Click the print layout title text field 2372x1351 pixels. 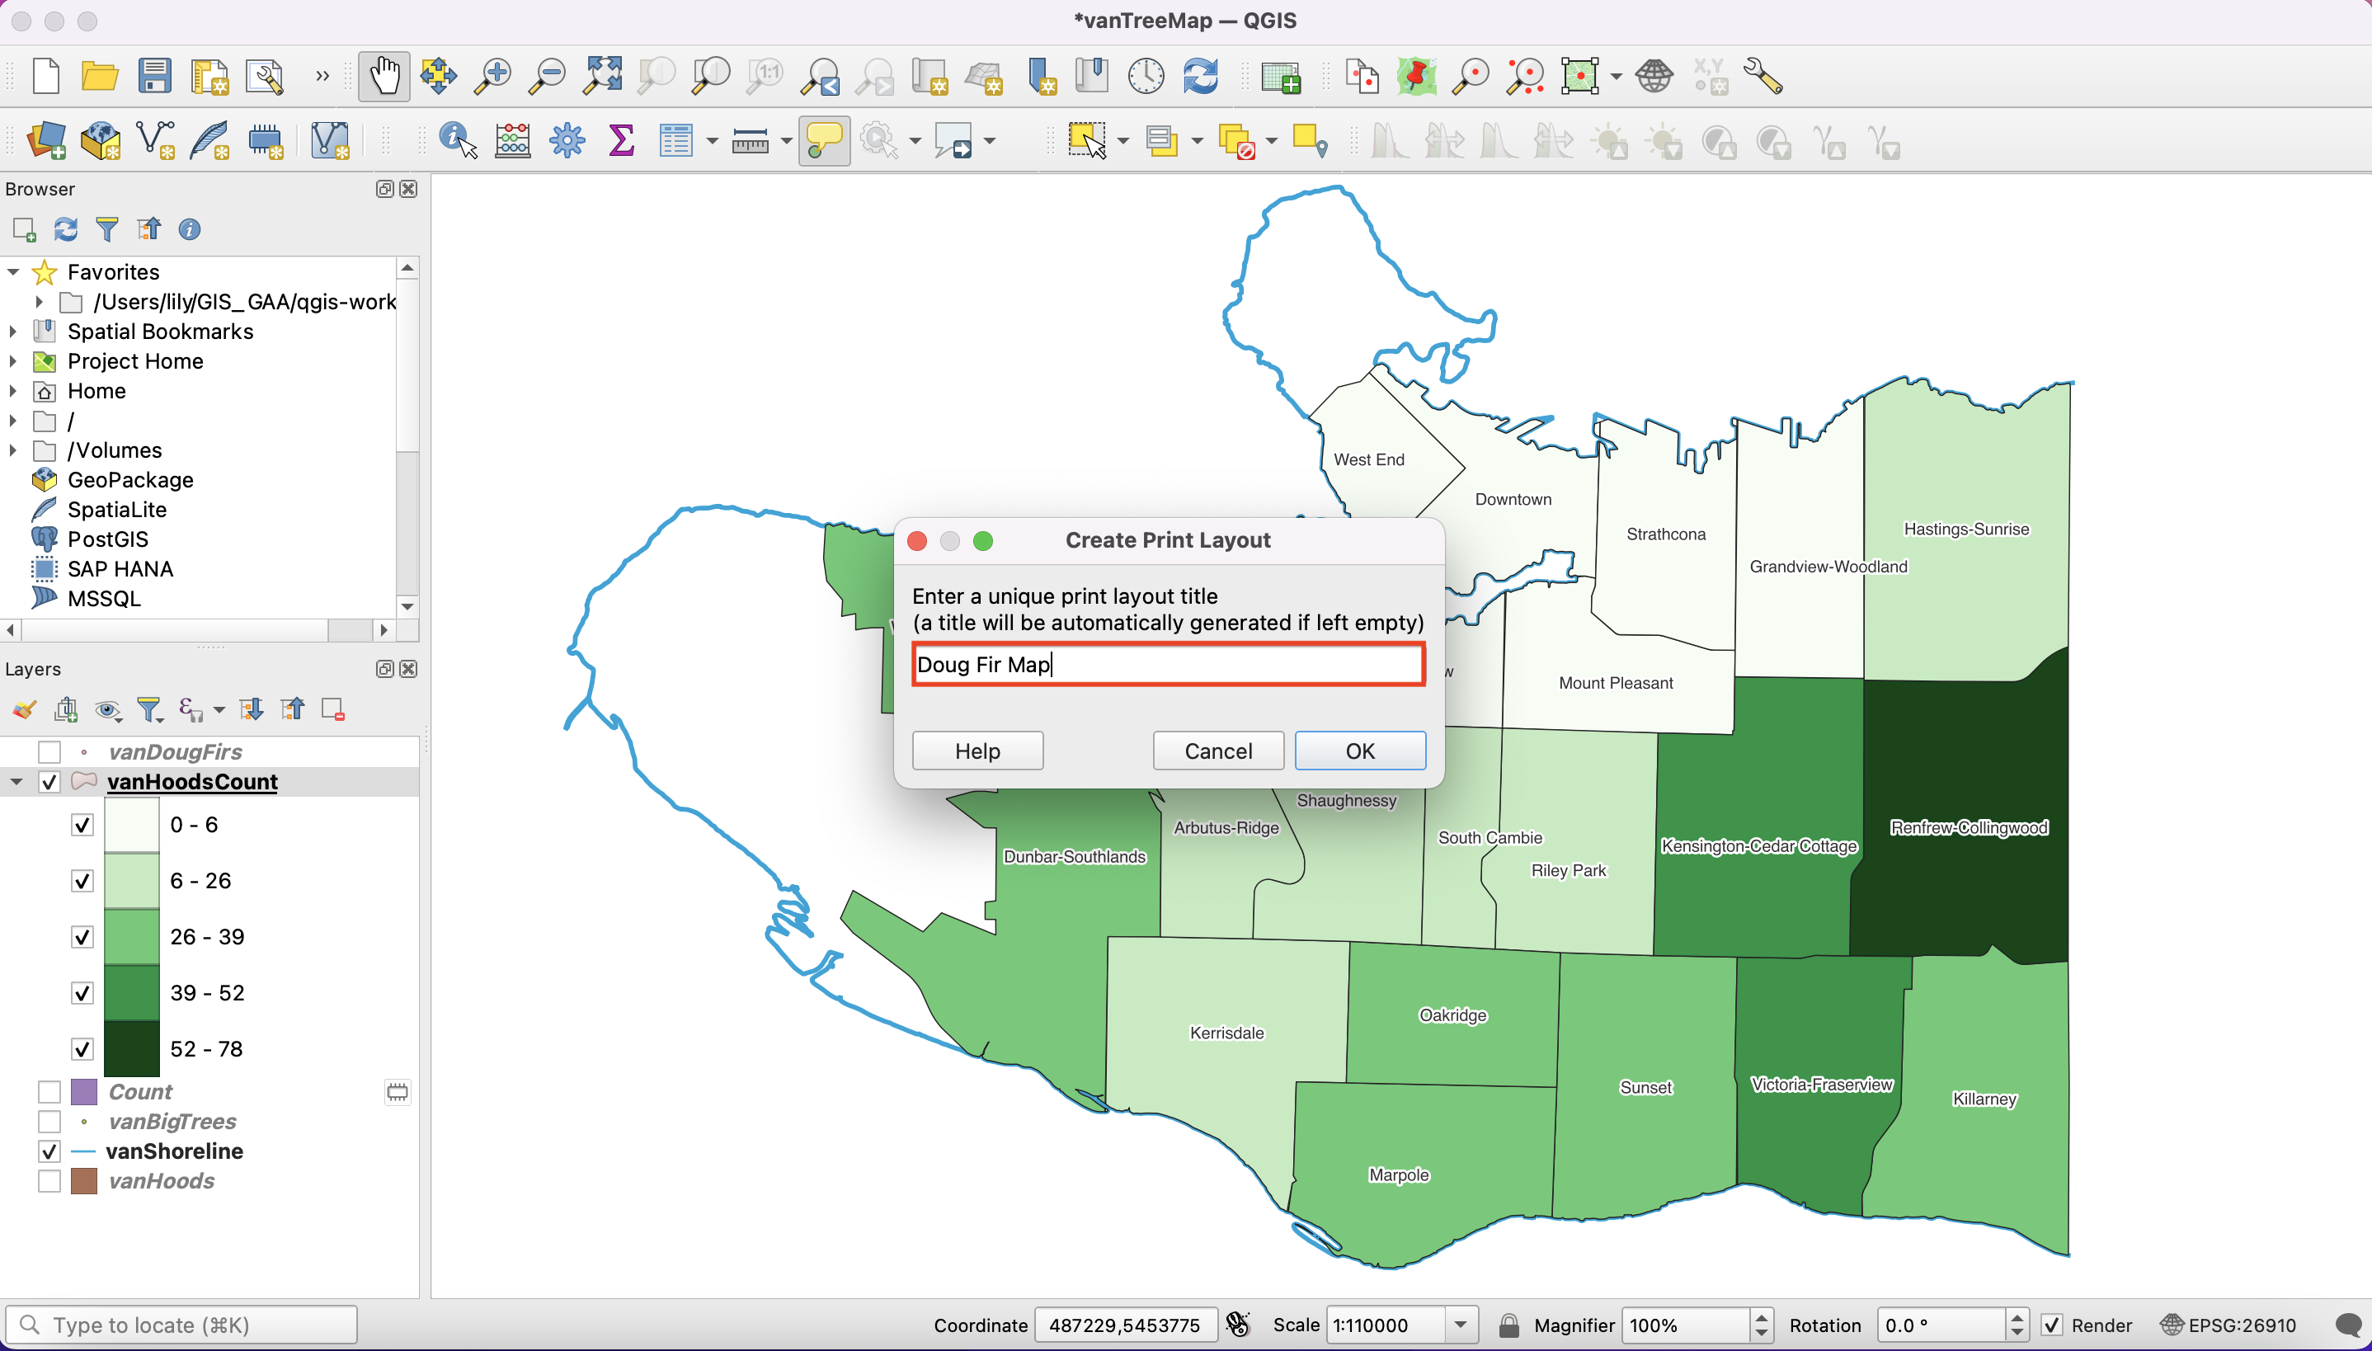(1167, 665)
